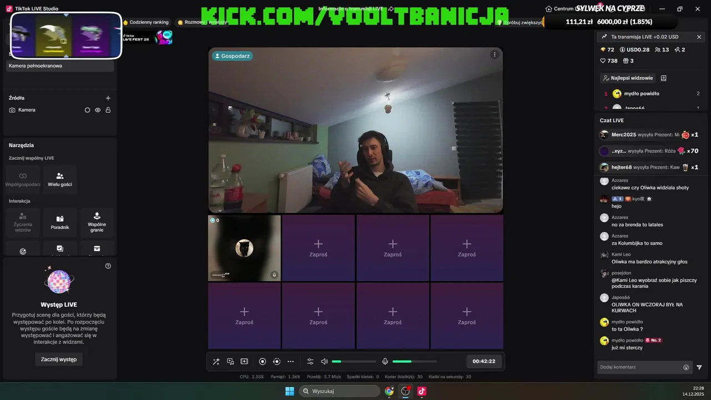The image size is (711, 400).
Task: Click the comment 'Oliwka ma bardzo atrakcyjny głos'
Action: 649,262
